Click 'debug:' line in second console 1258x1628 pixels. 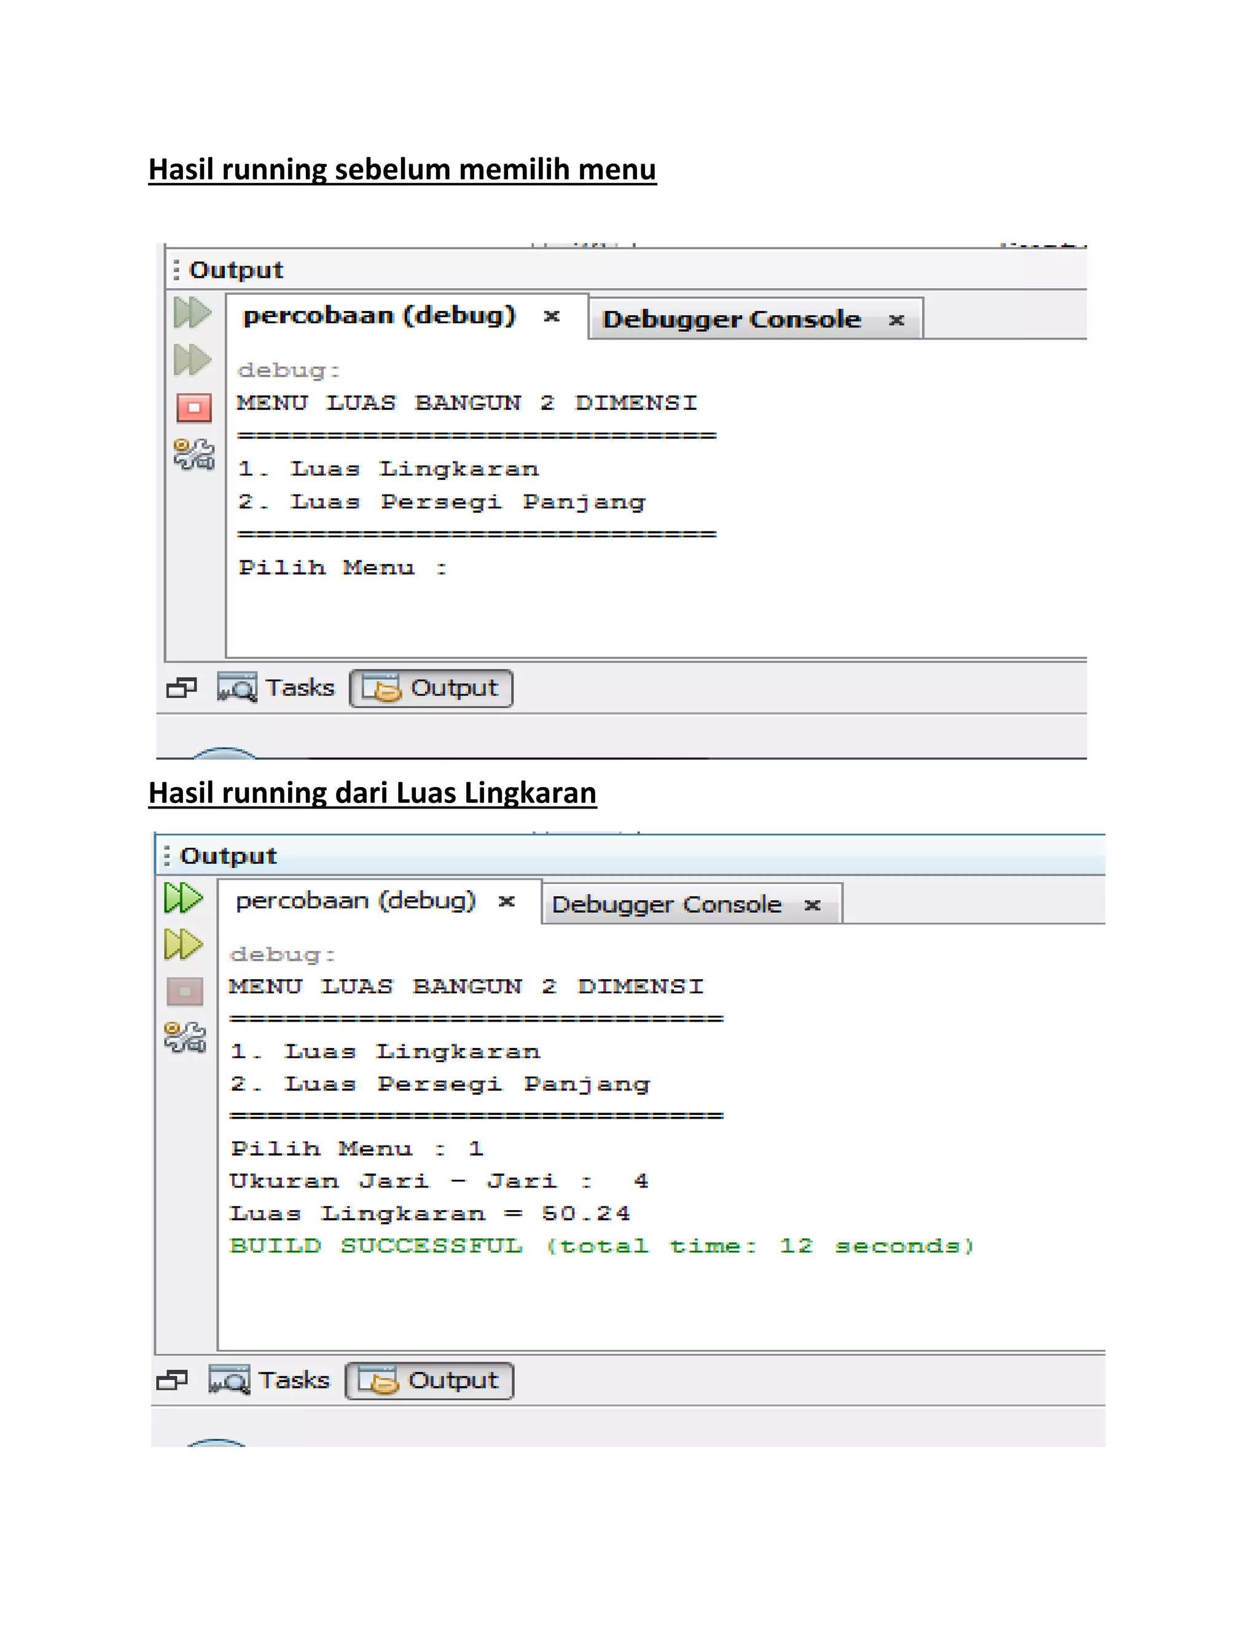click(x=283, y=954)
